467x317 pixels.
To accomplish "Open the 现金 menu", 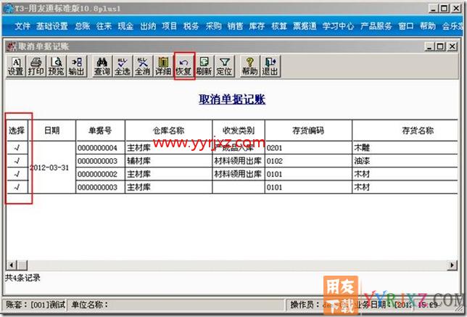I will click(x=125, y=26).
